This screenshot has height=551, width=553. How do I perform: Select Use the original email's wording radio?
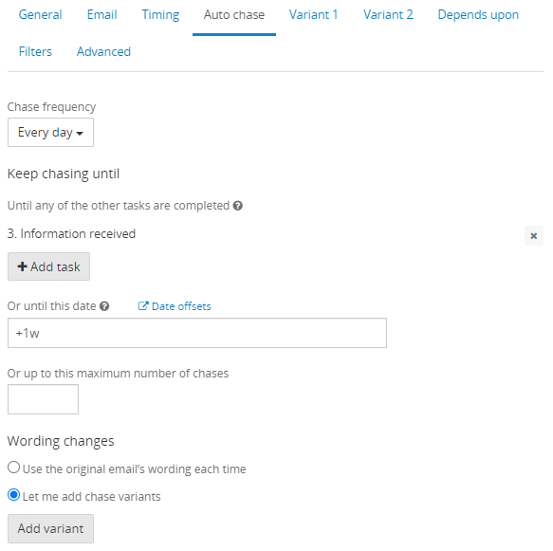pos(14,468)
